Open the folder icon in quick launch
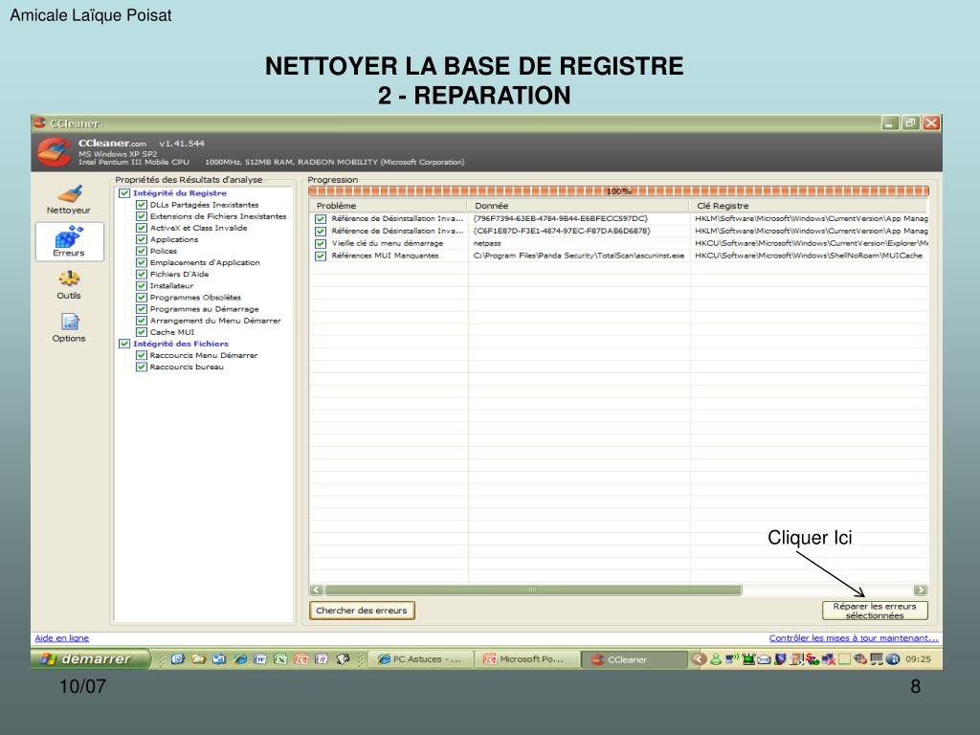Image resolution: width=980 pixels, height=735 pixels. 199,658
